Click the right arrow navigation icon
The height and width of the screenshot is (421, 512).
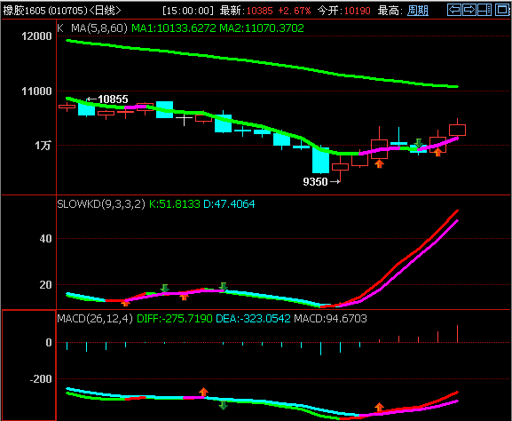point(469,10)
